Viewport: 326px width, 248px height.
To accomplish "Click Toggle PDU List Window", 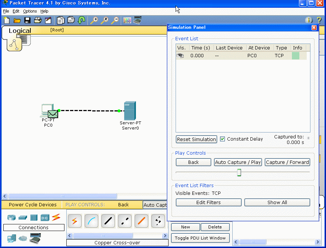I will click(x=200, y=238).
